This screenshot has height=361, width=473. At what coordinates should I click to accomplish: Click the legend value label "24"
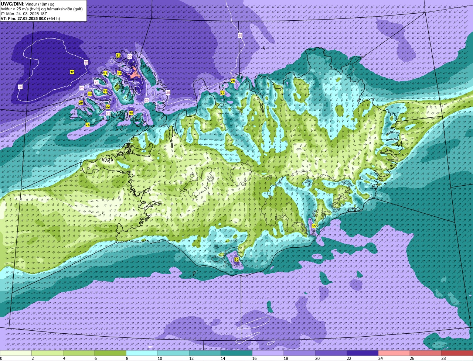tap(380, 358)
